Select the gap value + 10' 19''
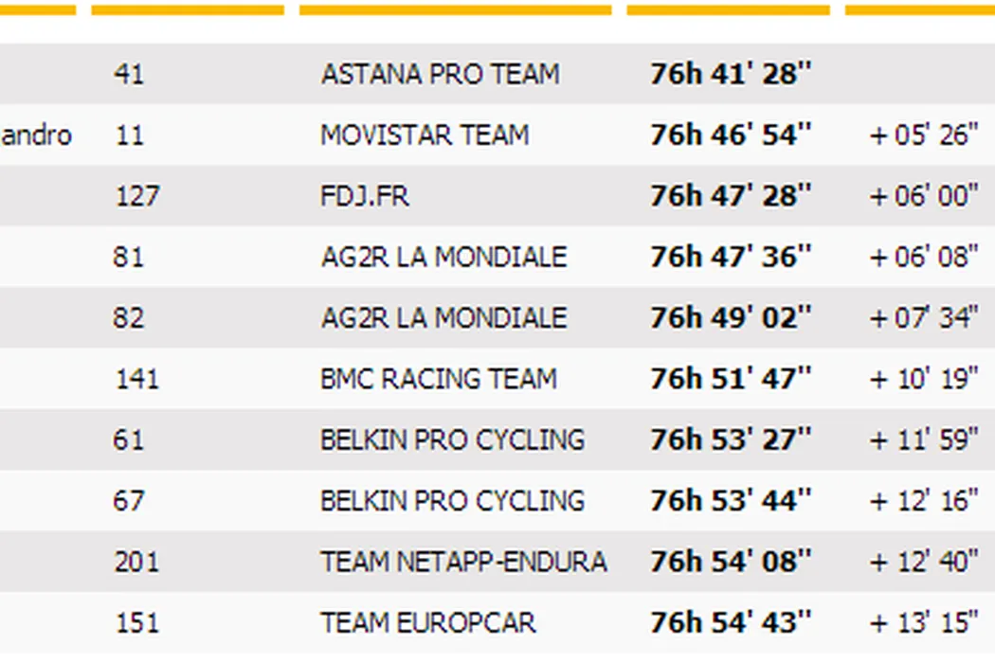Screen dimensions: 995x663 (924, 379)
